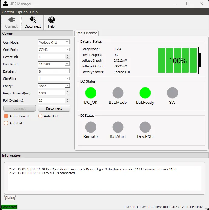Click the DRV:1000 status bar entry
Screen dimensions: 209x210
coord(162,207)
